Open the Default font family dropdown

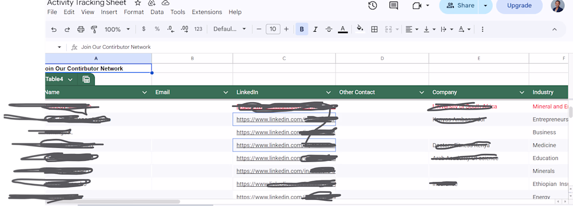click(230, 29)
